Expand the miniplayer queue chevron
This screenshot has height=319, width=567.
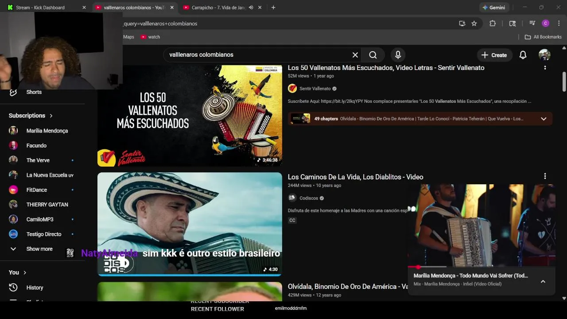(543, 281)
